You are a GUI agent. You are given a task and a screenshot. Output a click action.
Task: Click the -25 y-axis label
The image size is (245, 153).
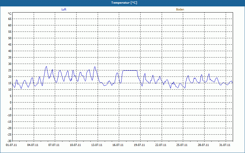tap(9, 135)
